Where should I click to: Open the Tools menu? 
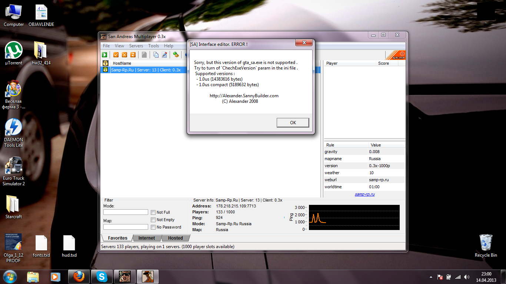pyautogui.click(x=153, y=46)
